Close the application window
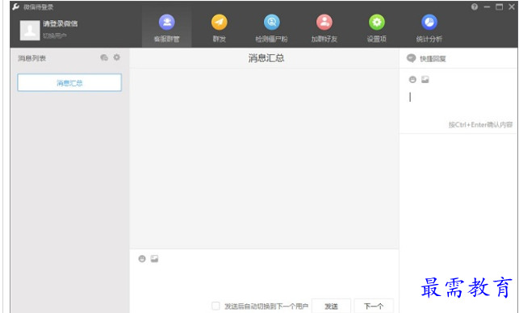This screenshot has width=519, height=313. point(512,6)
